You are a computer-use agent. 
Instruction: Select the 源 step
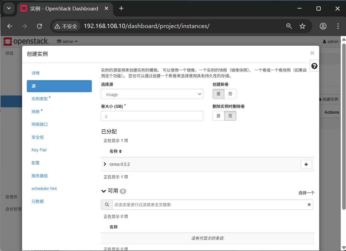coord(59,86)
